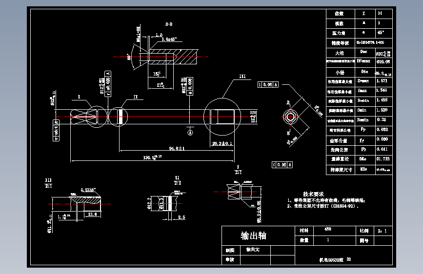
Task: Select the 技术要求 heading
Action: coord(313,194)
